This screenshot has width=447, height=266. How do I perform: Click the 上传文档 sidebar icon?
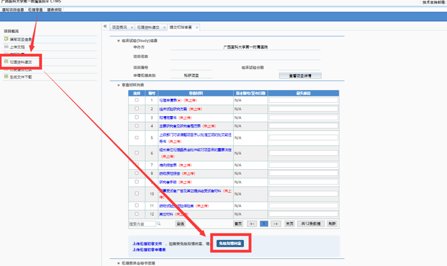(x=6, y=47)
